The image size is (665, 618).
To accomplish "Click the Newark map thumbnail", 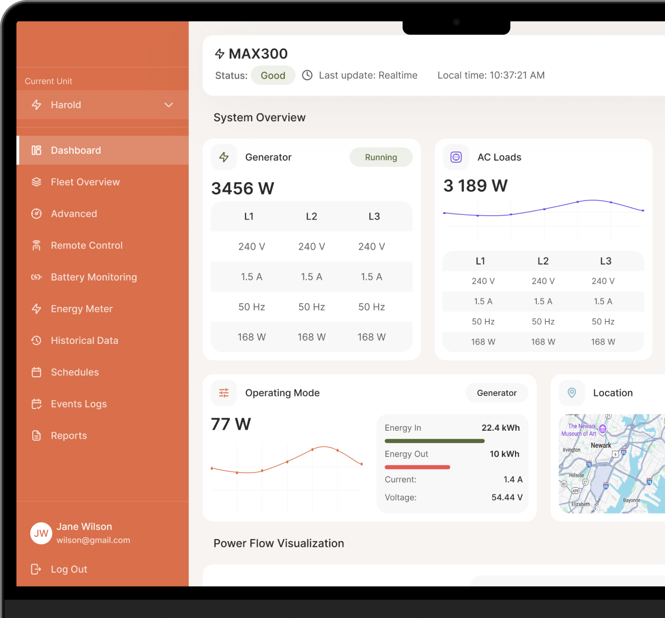I will click(612, 463).
